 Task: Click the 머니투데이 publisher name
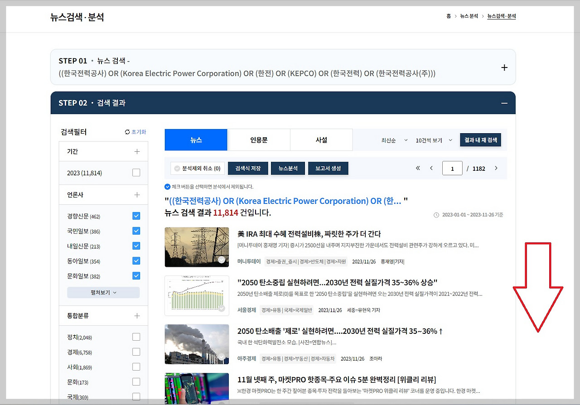pos(249,261)
